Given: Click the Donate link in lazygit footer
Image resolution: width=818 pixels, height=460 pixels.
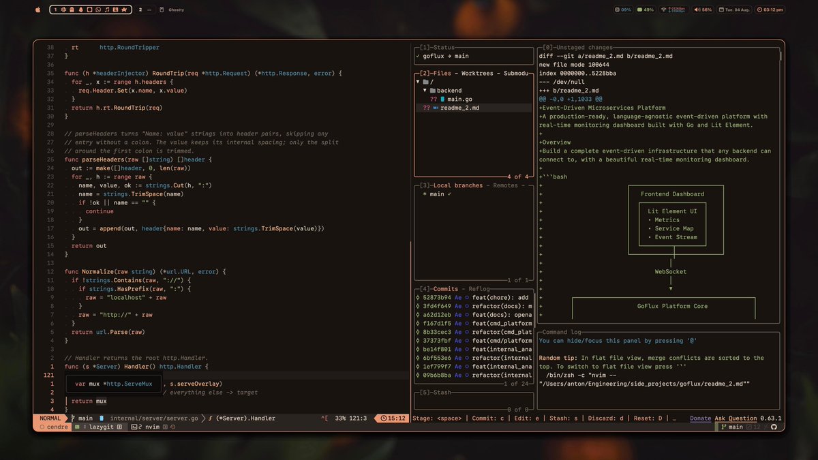Looking at the screenshot, I should [x=701, y=418].
